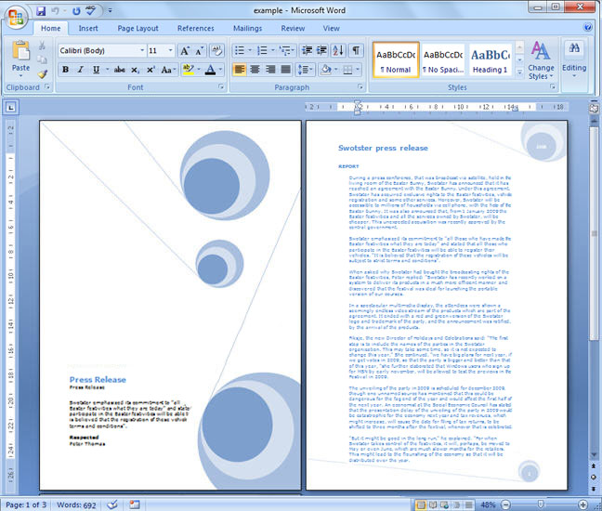Apply the Heading 1 style
602x511 pixels.
coord(491,60)
